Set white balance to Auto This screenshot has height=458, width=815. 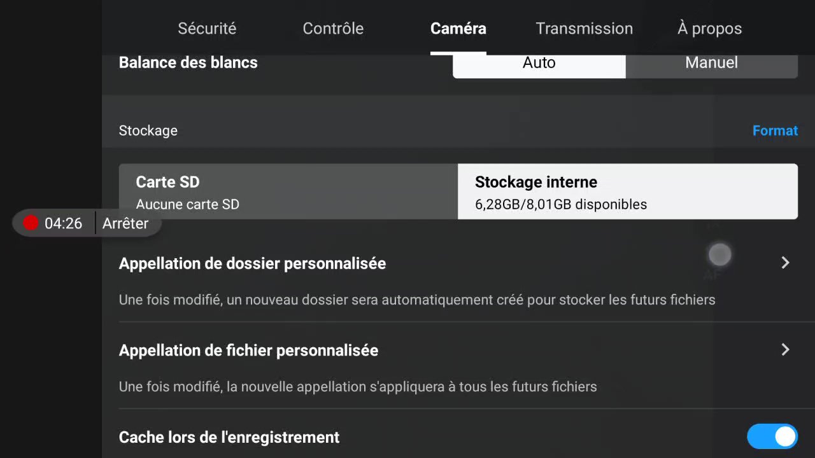(539, 64)
